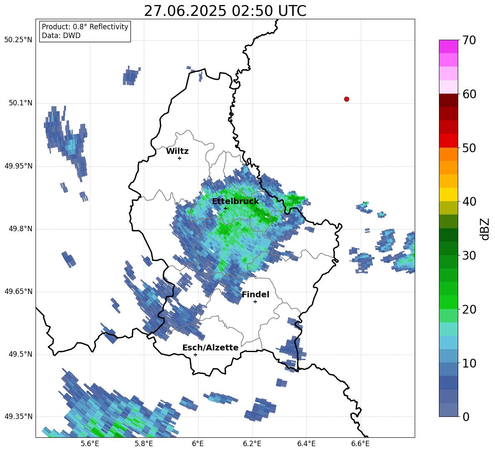Click the Ettelbruck city label
This screenshot has width=495, height=452.
pos(235,202)
